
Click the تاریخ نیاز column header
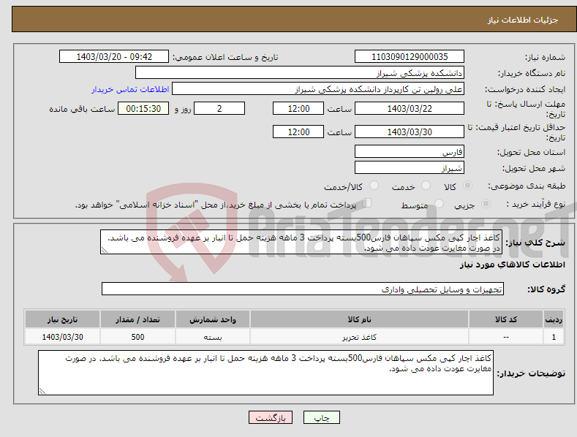[63, 319]
